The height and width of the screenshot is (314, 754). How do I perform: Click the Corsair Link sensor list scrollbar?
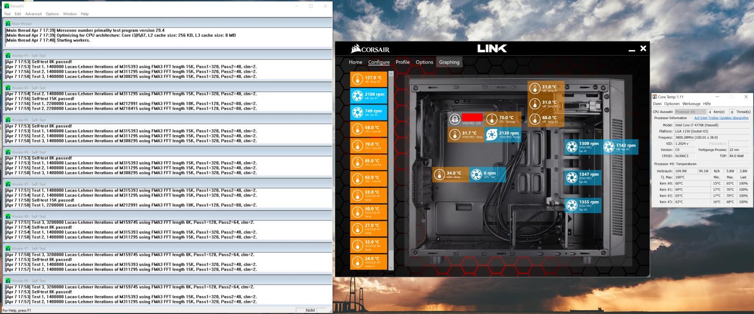coord(391,171)
